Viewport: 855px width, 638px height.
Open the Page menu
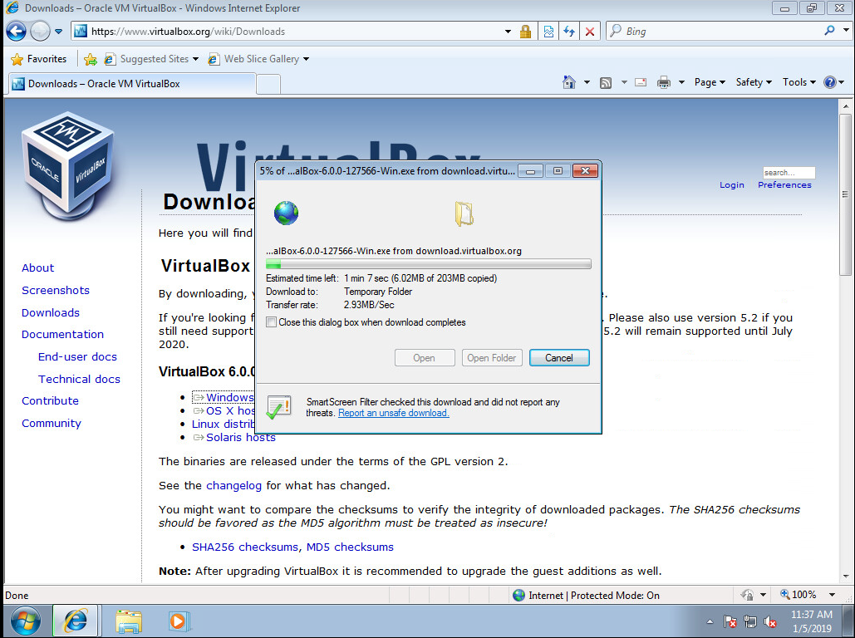tap(710, 82)
